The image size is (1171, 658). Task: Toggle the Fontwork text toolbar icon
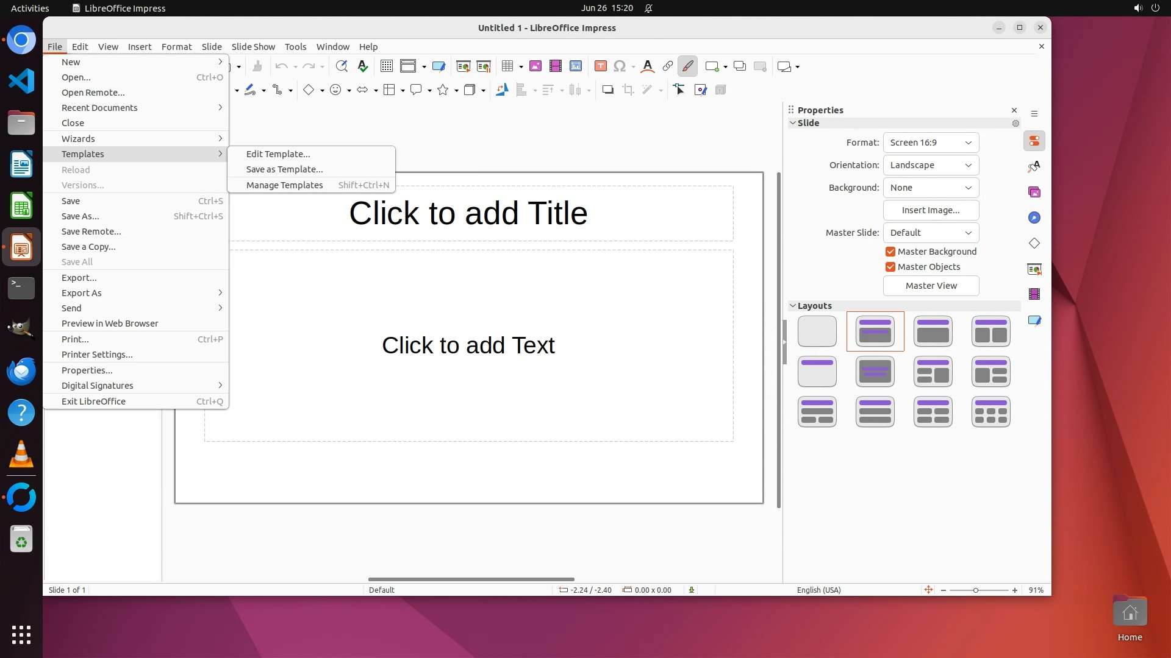pos(648,66)
